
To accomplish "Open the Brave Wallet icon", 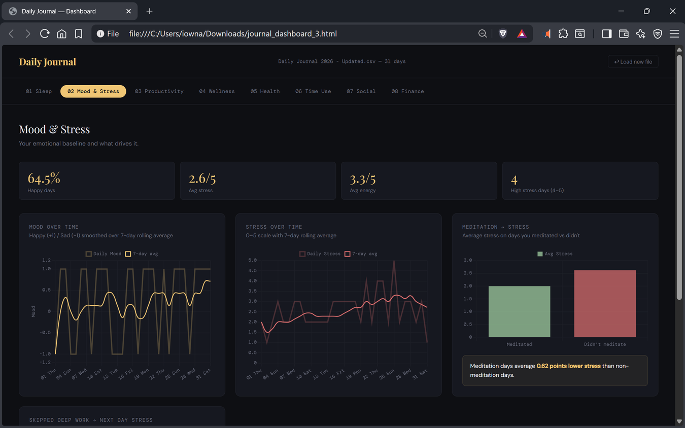I will [x=624, y=33].
